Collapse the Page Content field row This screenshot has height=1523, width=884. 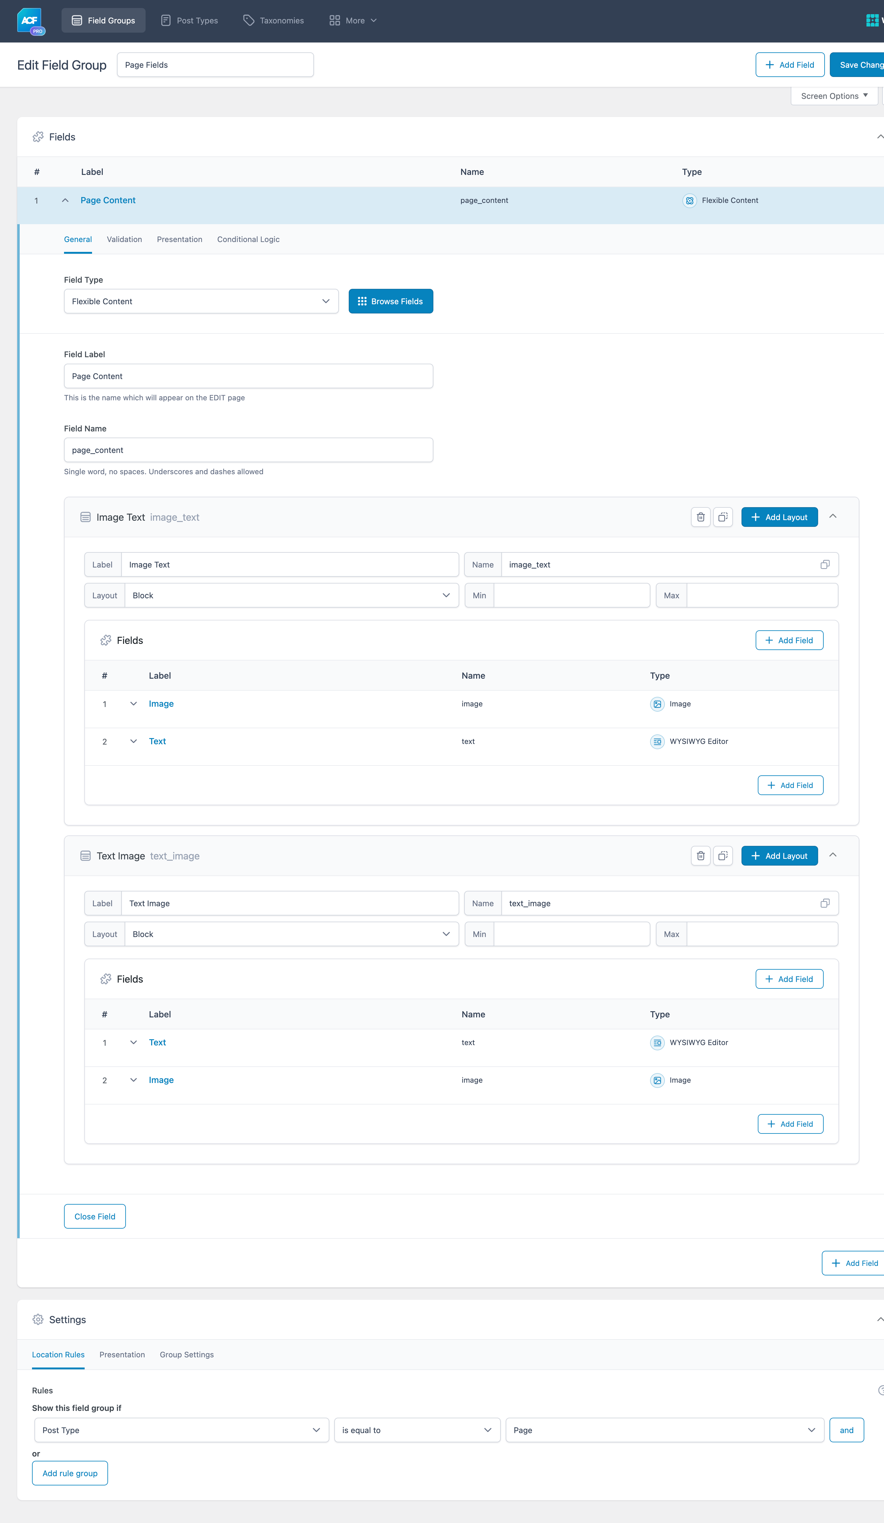coord(65,201)
